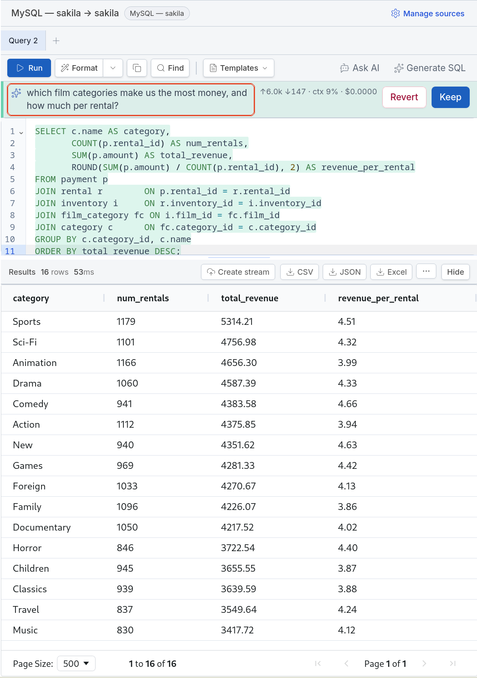Open Ask AI assistant

[360, 68]
